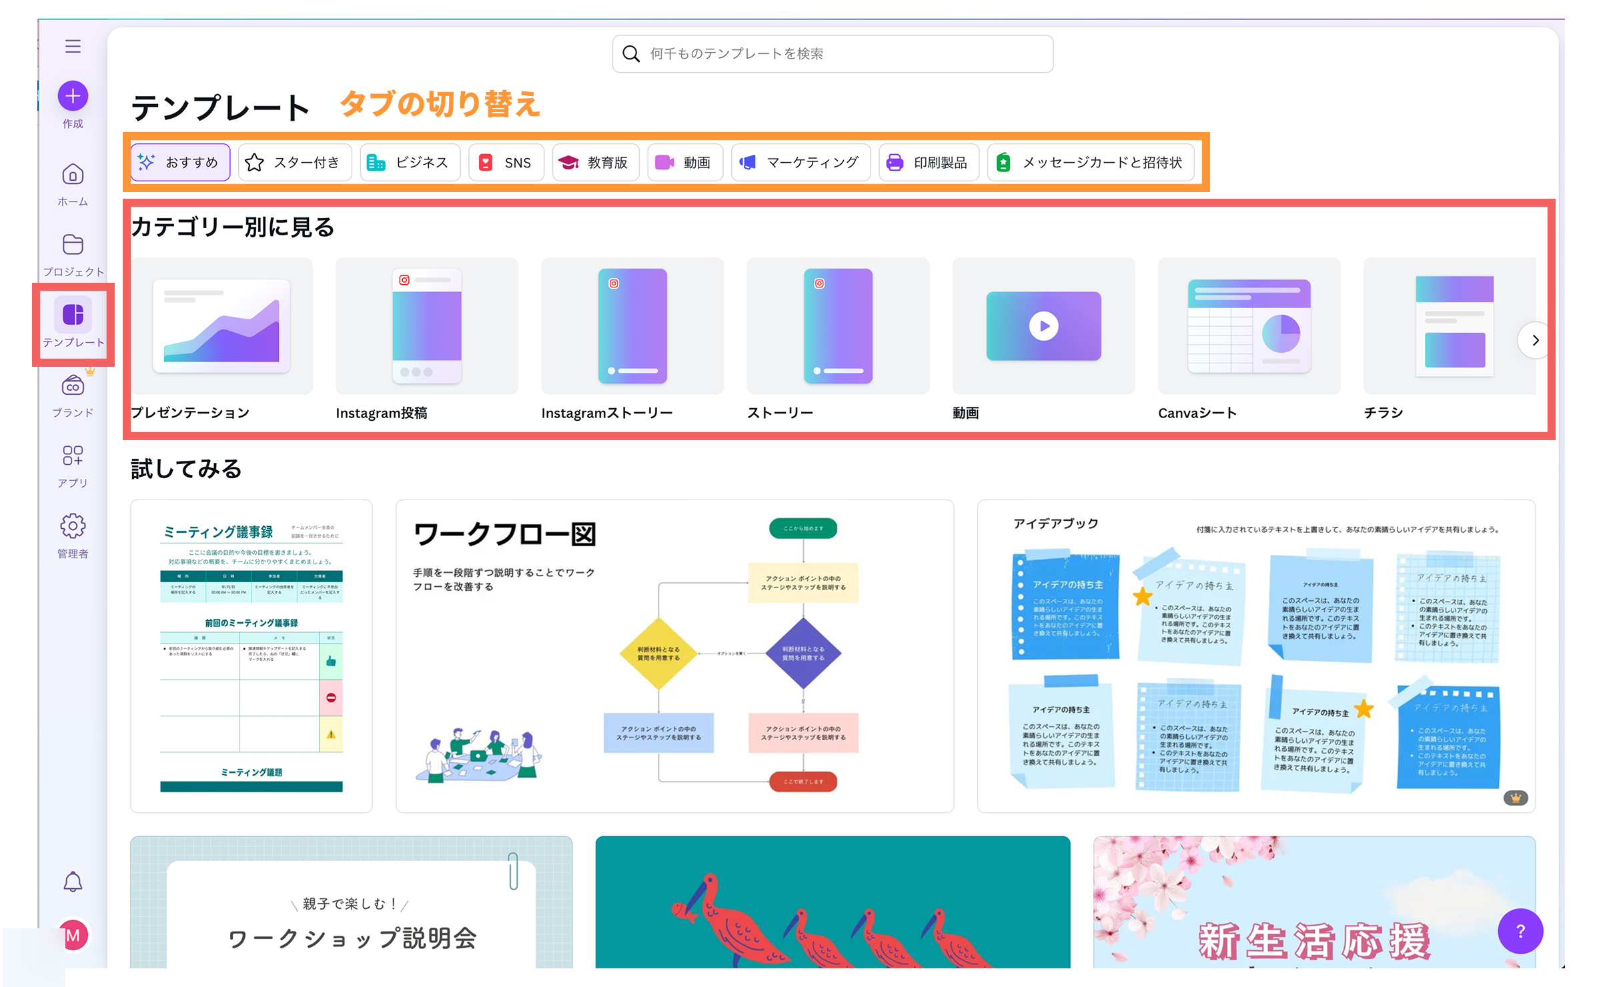Viewport: 1601px width, 987px height.
Task: Click チラシ label text
Action: [1383, 413]
